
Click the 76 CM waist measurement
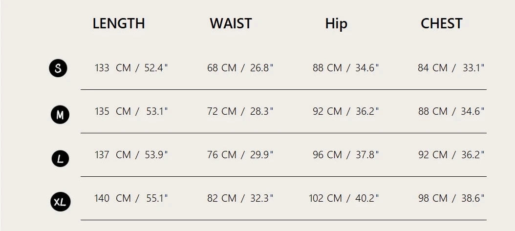240,155
